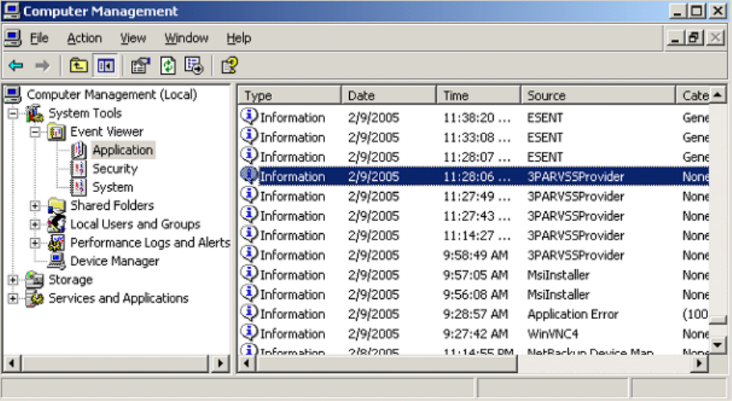Expand Services and Applications node
This screenshot has width=732, height=401.
[13, 298]
